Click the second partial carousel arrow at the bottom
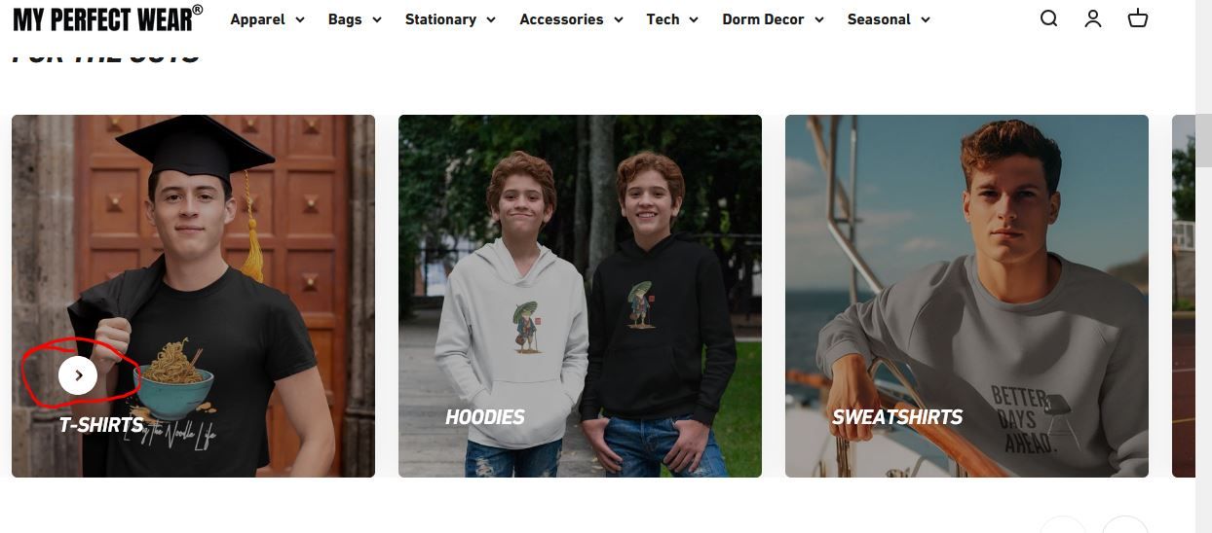Viewport: 1212px width, 533px height. 1063,525
